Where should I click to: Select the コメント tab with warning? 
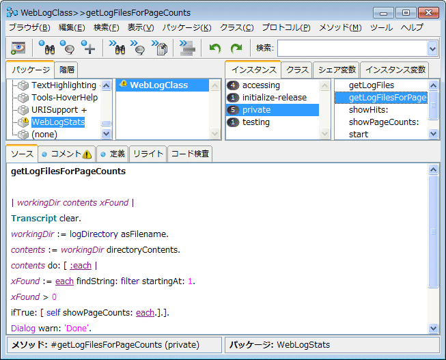[66, 154]
